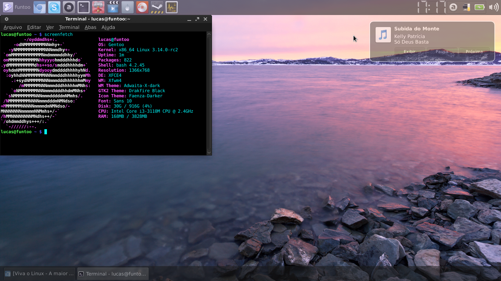Screen dimensions: 501x281
Task: Launch Skype from the panel
Action: click(x=54, y=7)
